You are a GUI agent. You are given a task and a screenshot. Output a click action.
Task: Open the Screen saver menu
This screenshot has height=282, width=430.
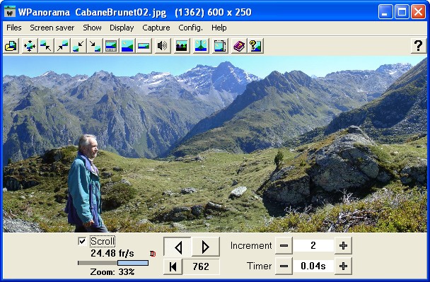coord(52,28)
